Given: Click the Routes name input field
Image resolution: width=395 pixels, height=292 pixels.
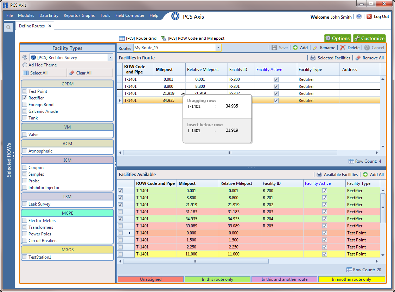Looking at the screenshot, I should pos(174,47).
